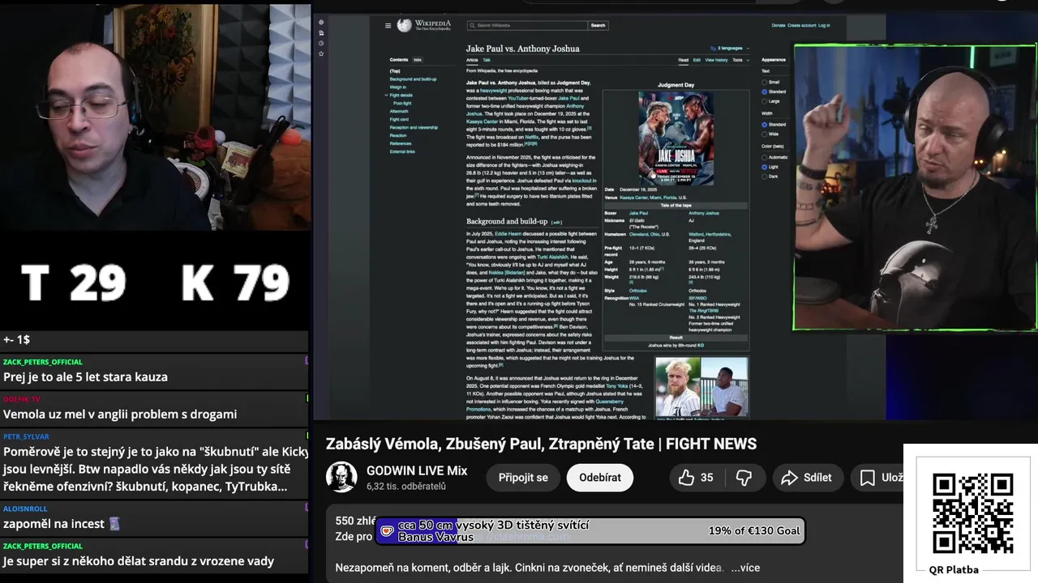Expand description with ...více
The image size is (1038, 583).
744,568
